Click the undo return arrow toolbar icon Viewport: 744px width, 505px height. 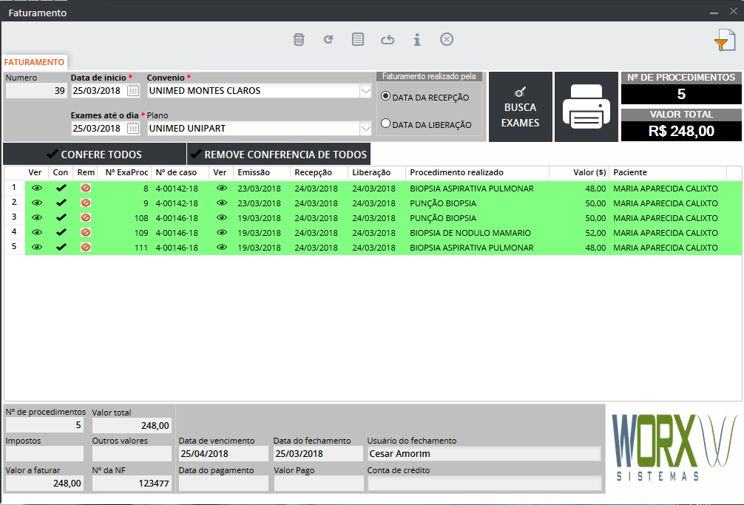pyautogui.click(x=388, y=39)
